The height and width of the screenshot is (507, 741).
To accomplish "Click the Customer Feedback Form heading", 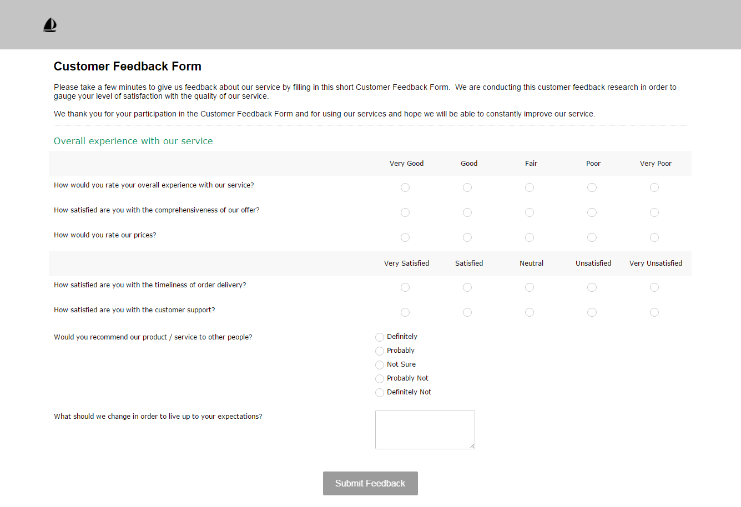I will (128, 67).
